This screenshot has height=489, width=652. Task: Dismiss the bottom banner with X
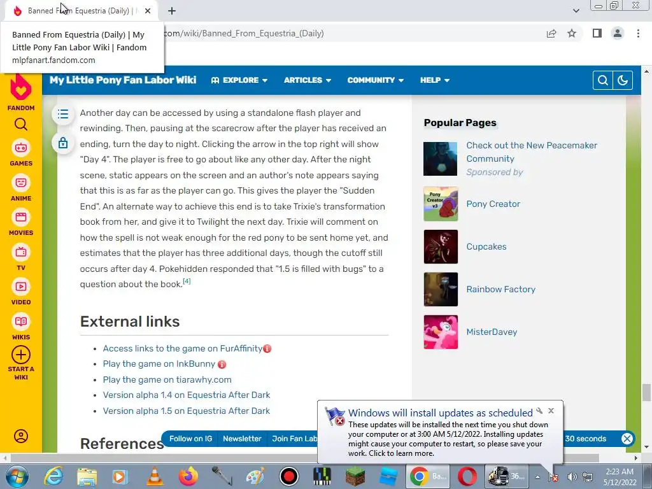click(627, 439)
